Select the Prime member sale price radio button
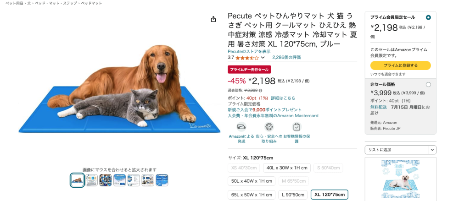The height and width of the screenshot is (201, 470). [428, 17]
